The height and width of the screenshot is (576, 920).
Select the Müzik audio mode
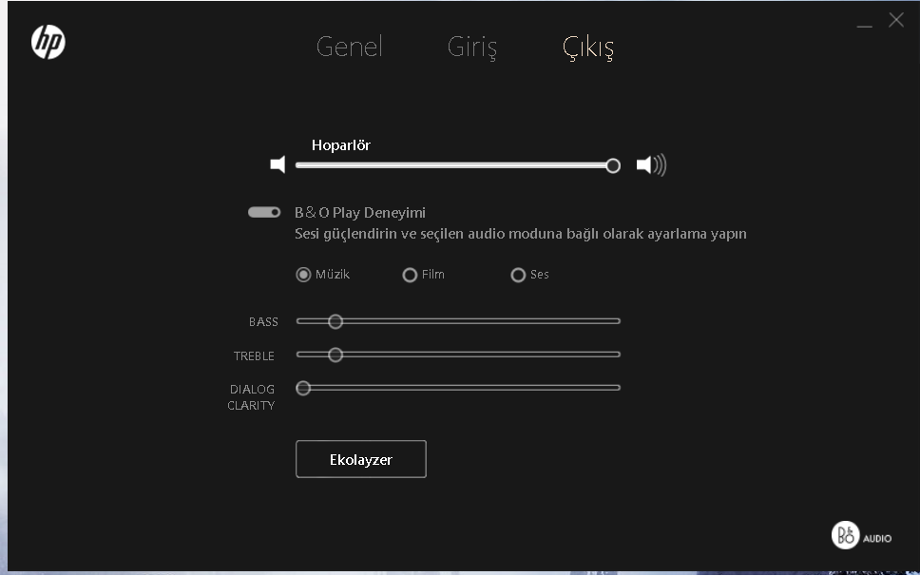(x=322, y=275)
